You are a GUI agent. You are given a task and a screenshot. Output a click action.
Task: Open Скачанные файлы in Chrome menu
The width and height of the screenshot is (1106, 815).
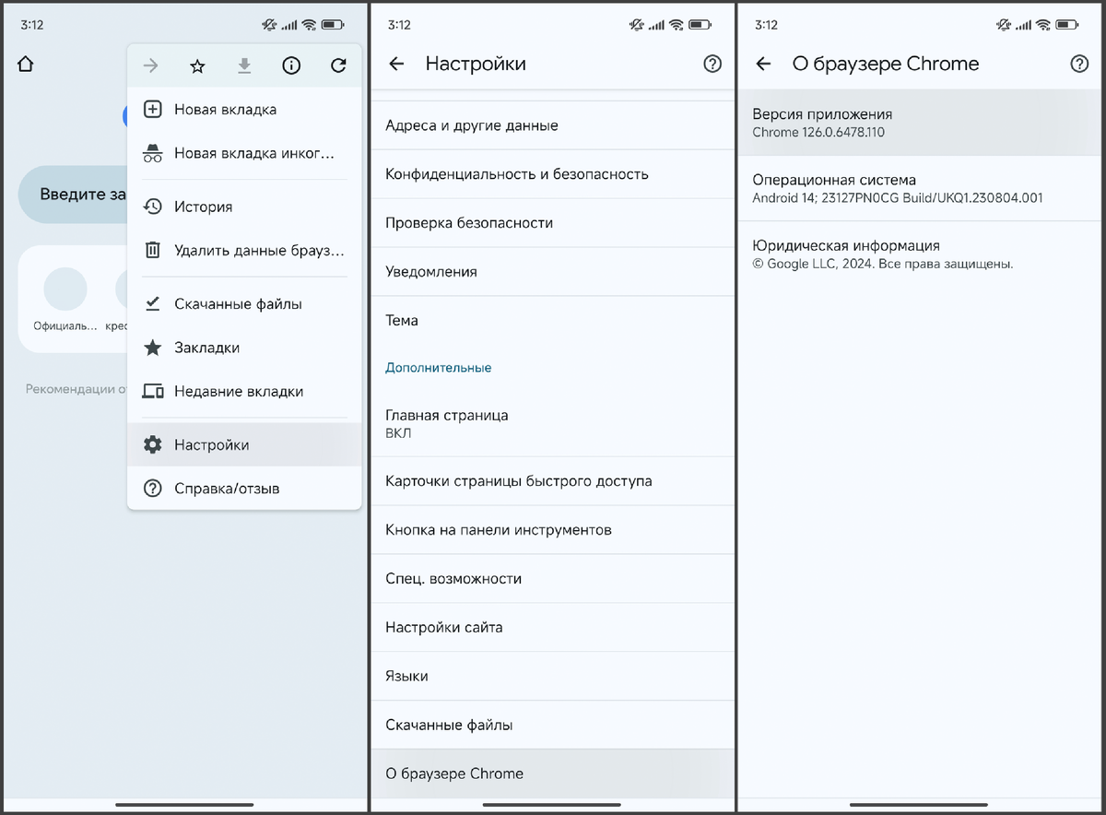(244, 303)
